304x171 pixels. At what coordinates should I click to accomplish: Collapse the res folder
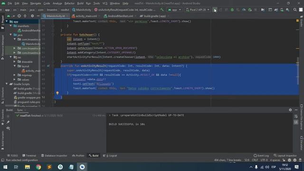[11, 57]
